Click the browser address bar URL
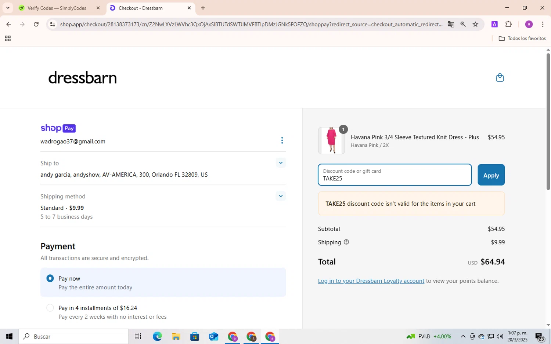 click(x=251, y=24)
